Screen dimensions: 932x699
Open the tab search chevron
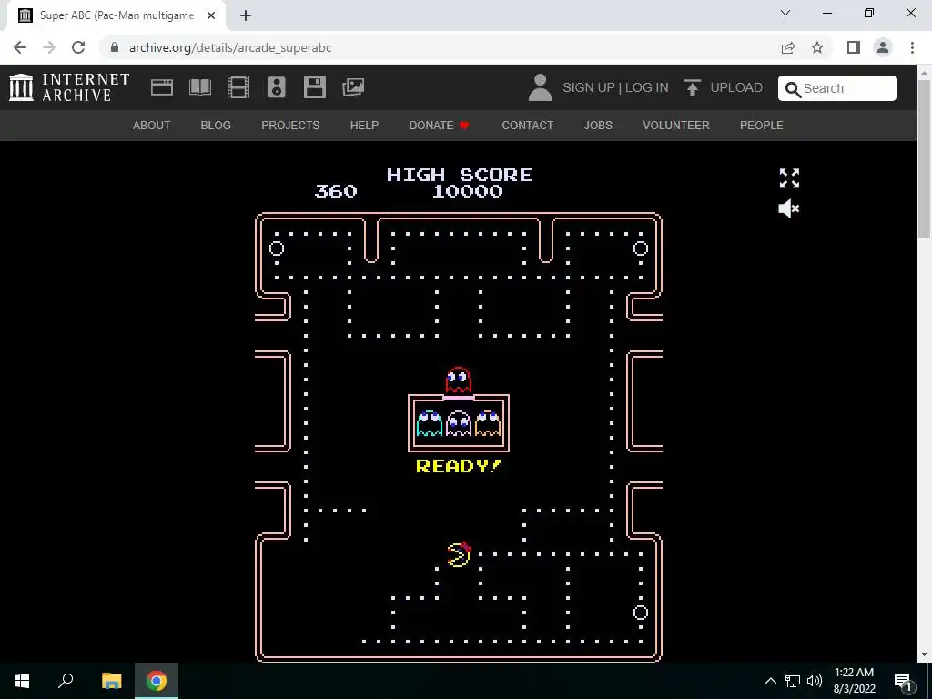[x=785, y=13]
